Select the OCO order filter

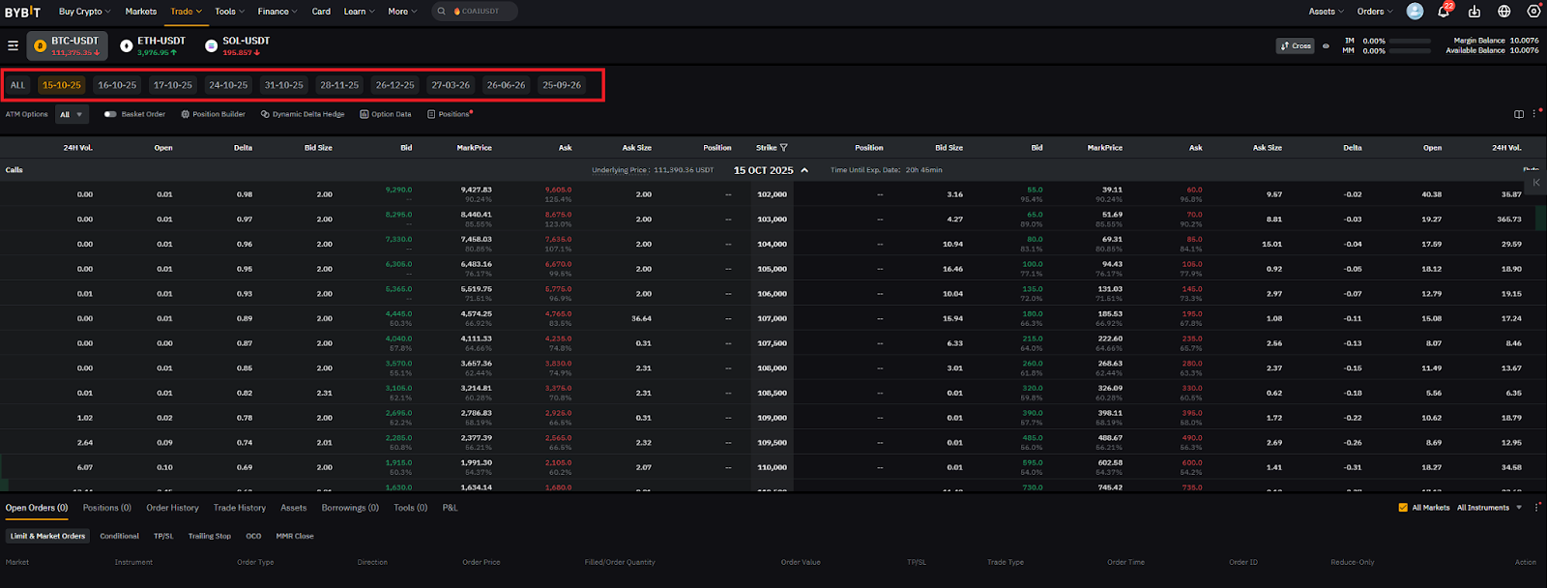coord(253,536)
